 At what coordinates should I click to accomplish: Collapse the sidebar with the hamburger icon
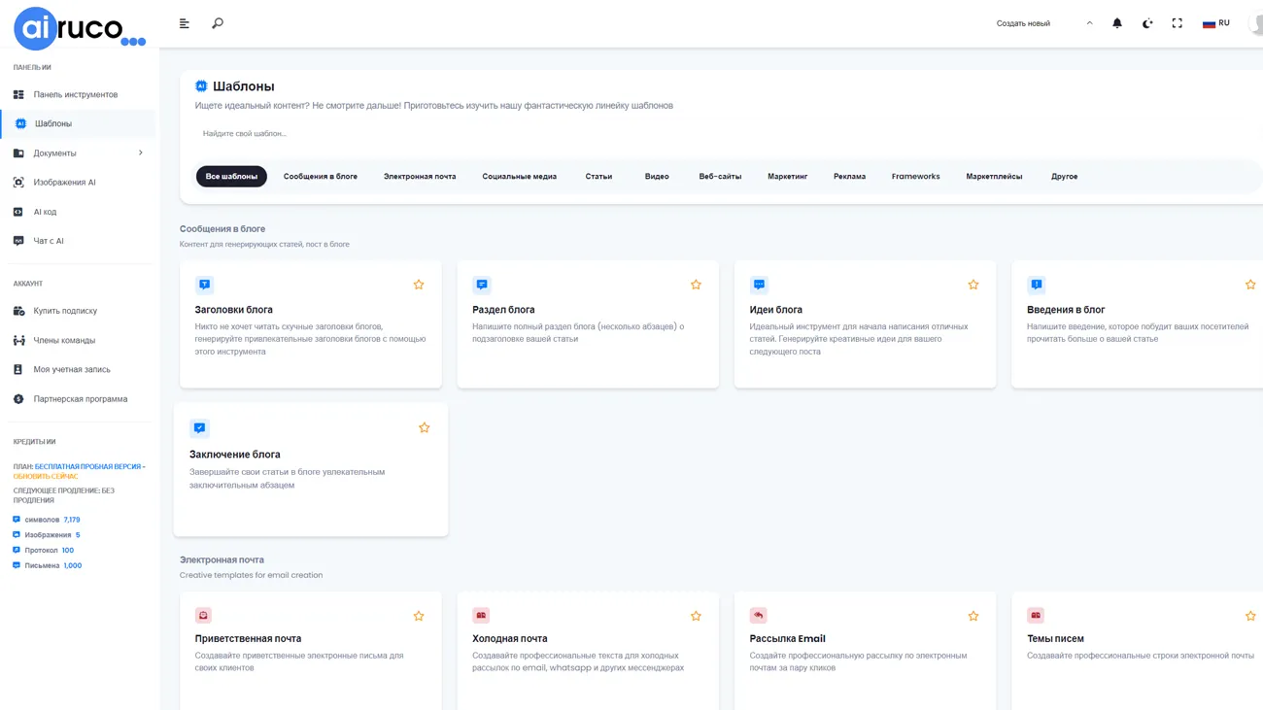click(x=185, y=23)
